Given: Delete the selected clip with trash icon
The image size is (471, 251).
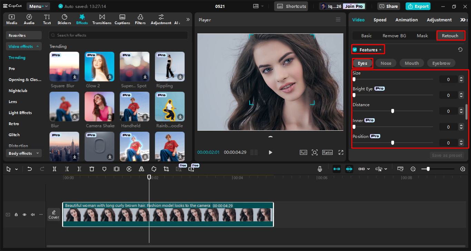Looking at the screenshot, I should tap(91, 169).
